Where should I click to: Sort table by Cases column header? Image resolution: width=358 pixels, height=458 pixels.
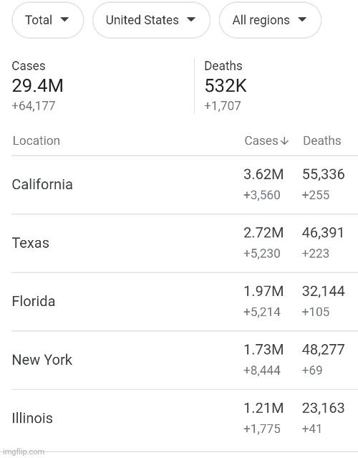coord(266,140)
